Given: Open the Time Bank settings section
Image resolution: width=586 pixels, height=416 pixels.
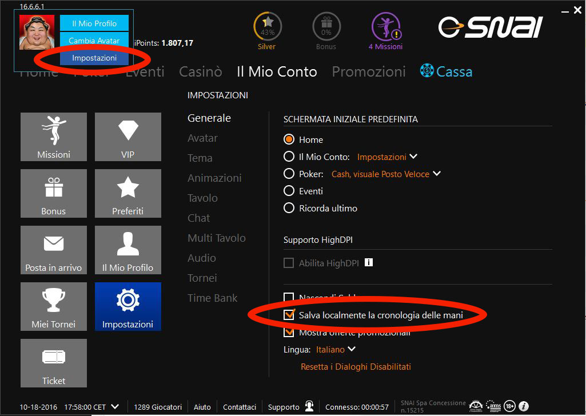Looking at the screenshot, I should [212, 298].
